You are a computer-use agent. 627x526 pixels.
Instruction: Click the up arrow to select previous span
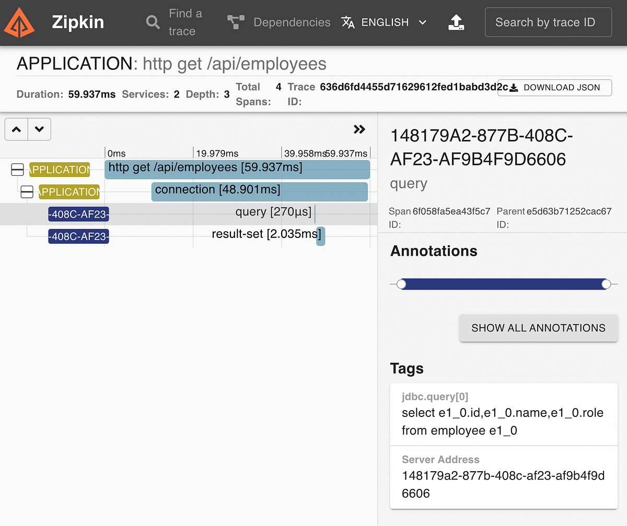click(16, 129)
